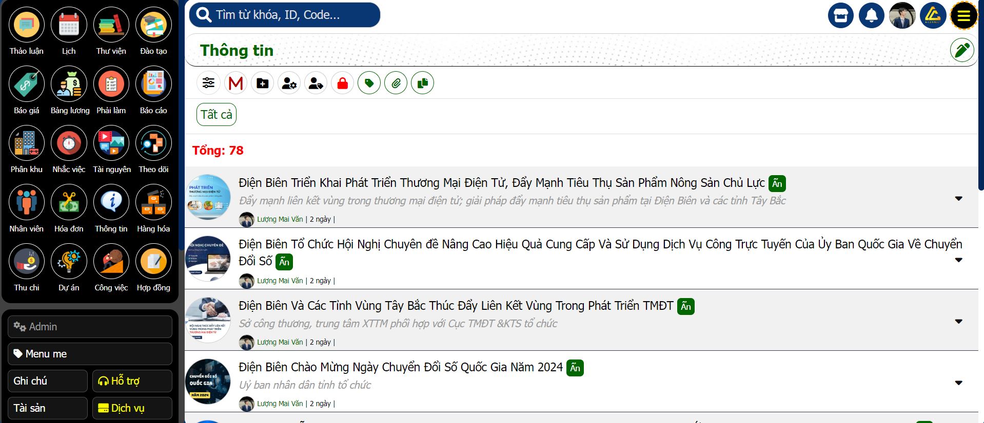Open the Hóa đơn invoice module
The width and height of the screenshot is (984, 423).
coord(69,203)
